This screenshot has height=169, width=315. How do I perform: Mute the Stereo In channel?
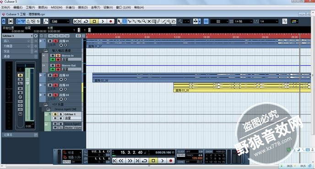53,55
